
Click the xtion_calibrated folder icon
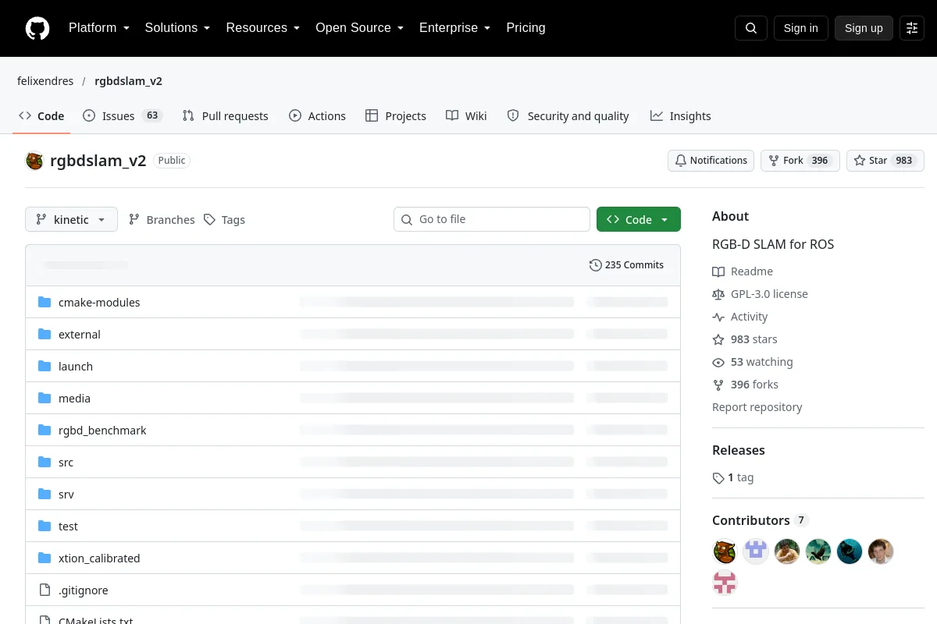pos(45,558)
